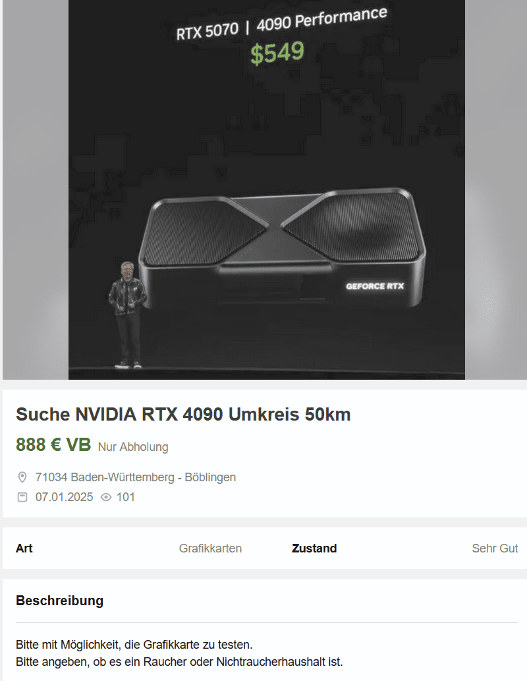Select the Grafikkarten category value

(x=210, y=548)
